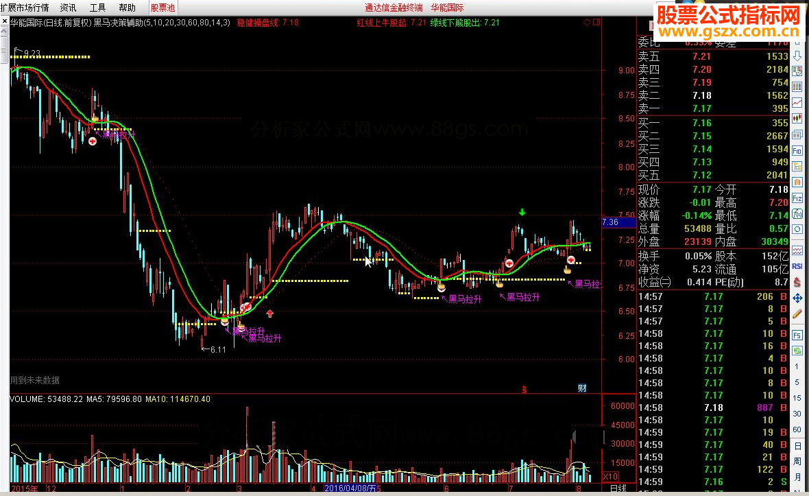The image size is (809, 496).
Task: Click the 现价 7.17 value
Action: click(701, 189)
